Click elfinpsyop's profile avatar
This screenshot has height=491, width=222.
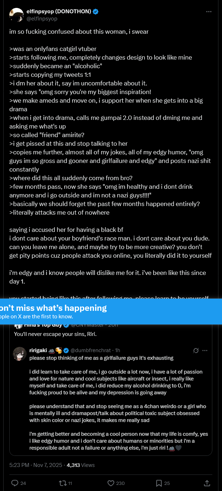[16, 15]
